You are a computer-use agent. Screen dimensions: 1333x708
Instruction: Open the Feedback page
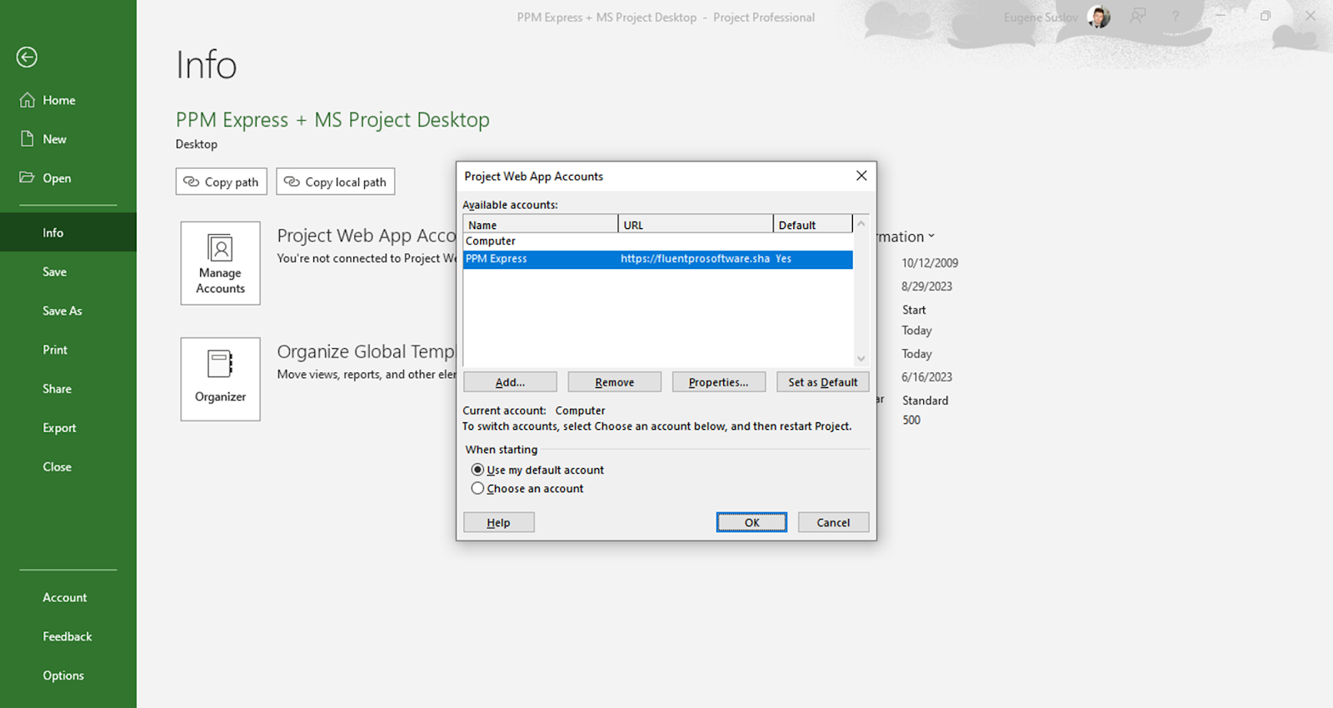(68, 636)
